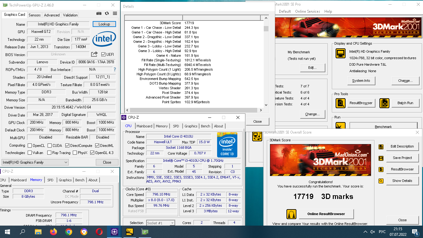This screenshot has height=238, width=423.
Task: Click the Bus Interface question mark icon
Action: [115, 69]
